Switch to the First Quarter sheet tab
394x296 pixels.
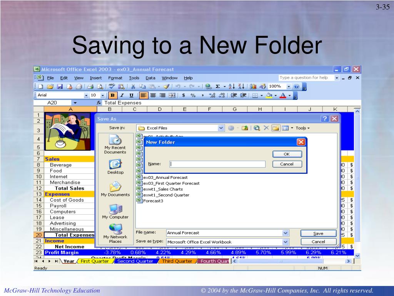(x=95, y=261)
